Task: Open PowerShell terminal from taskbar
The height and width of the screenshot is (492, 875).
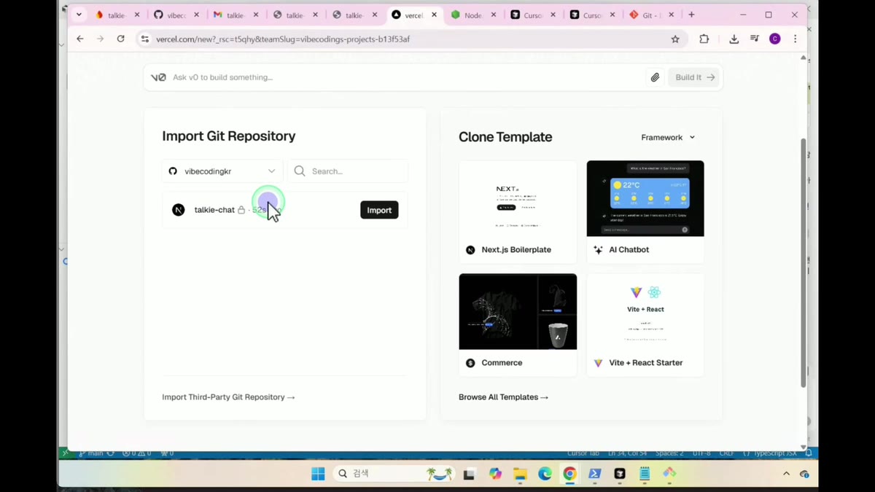Action: pos(594,474)
